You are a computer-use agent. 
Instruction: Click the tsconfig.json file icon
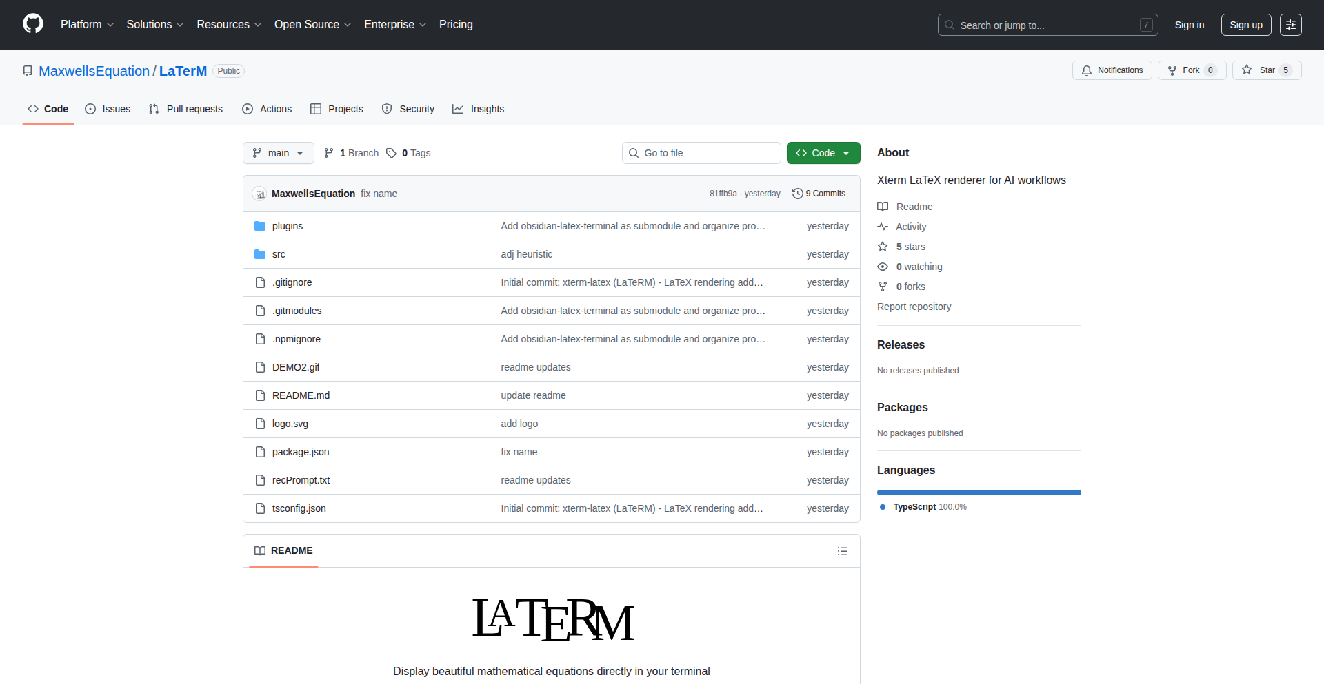tap(260, 508)
